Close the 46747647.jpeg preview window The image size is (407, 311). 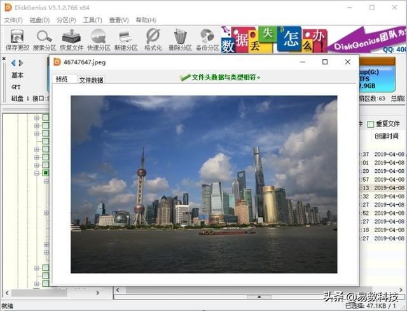pyautogui.click(x=348, y=62)
